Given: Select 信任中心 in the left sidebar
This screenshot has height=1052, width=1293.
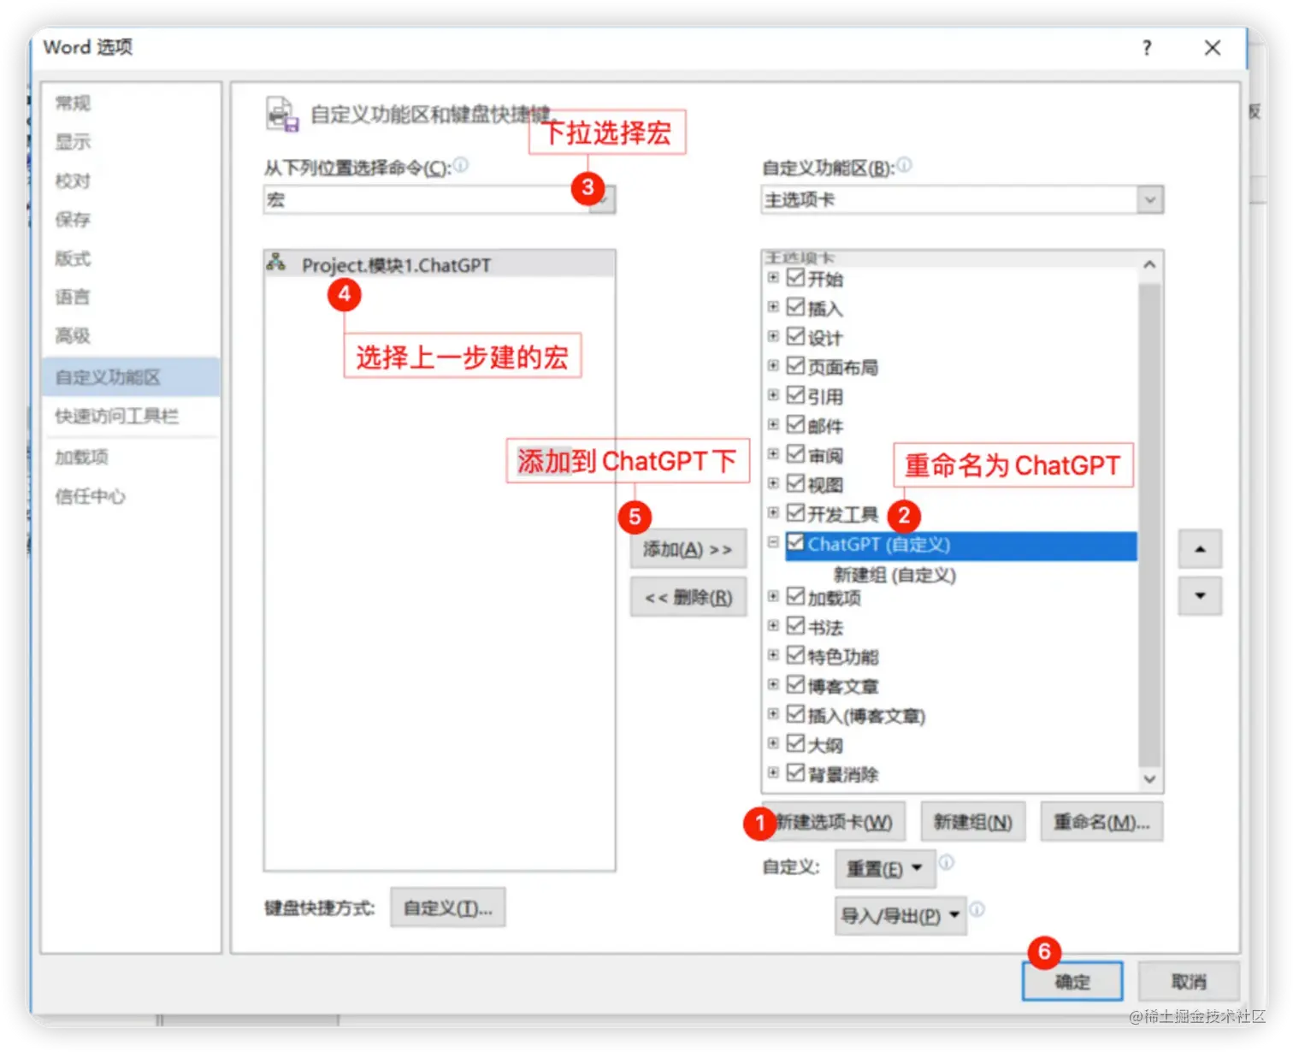Looking at the screenshot, I should tap(90, 496).
